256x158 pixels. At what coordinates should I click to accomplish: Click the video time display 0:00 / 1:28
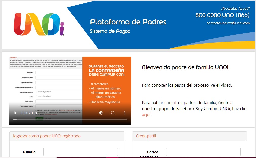(30, 113)
